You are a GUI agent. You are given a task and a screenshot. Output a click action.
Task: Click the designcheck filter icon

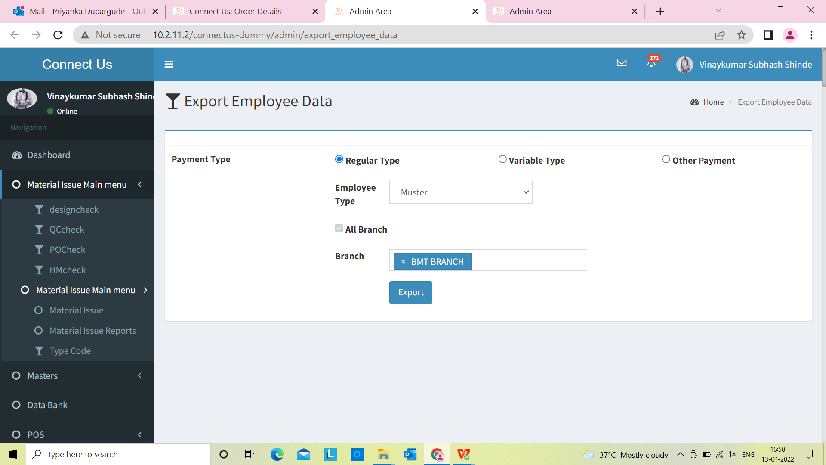click(x=39, y=210)
